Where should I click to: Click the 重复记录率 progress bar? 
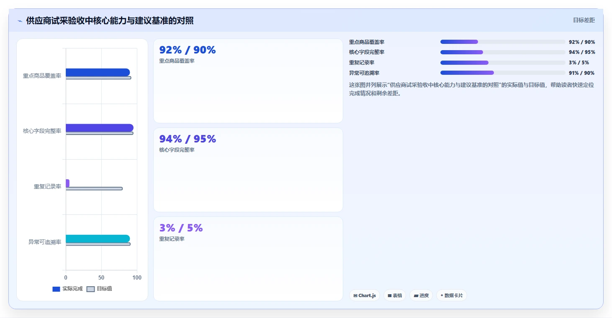point(503,63)
